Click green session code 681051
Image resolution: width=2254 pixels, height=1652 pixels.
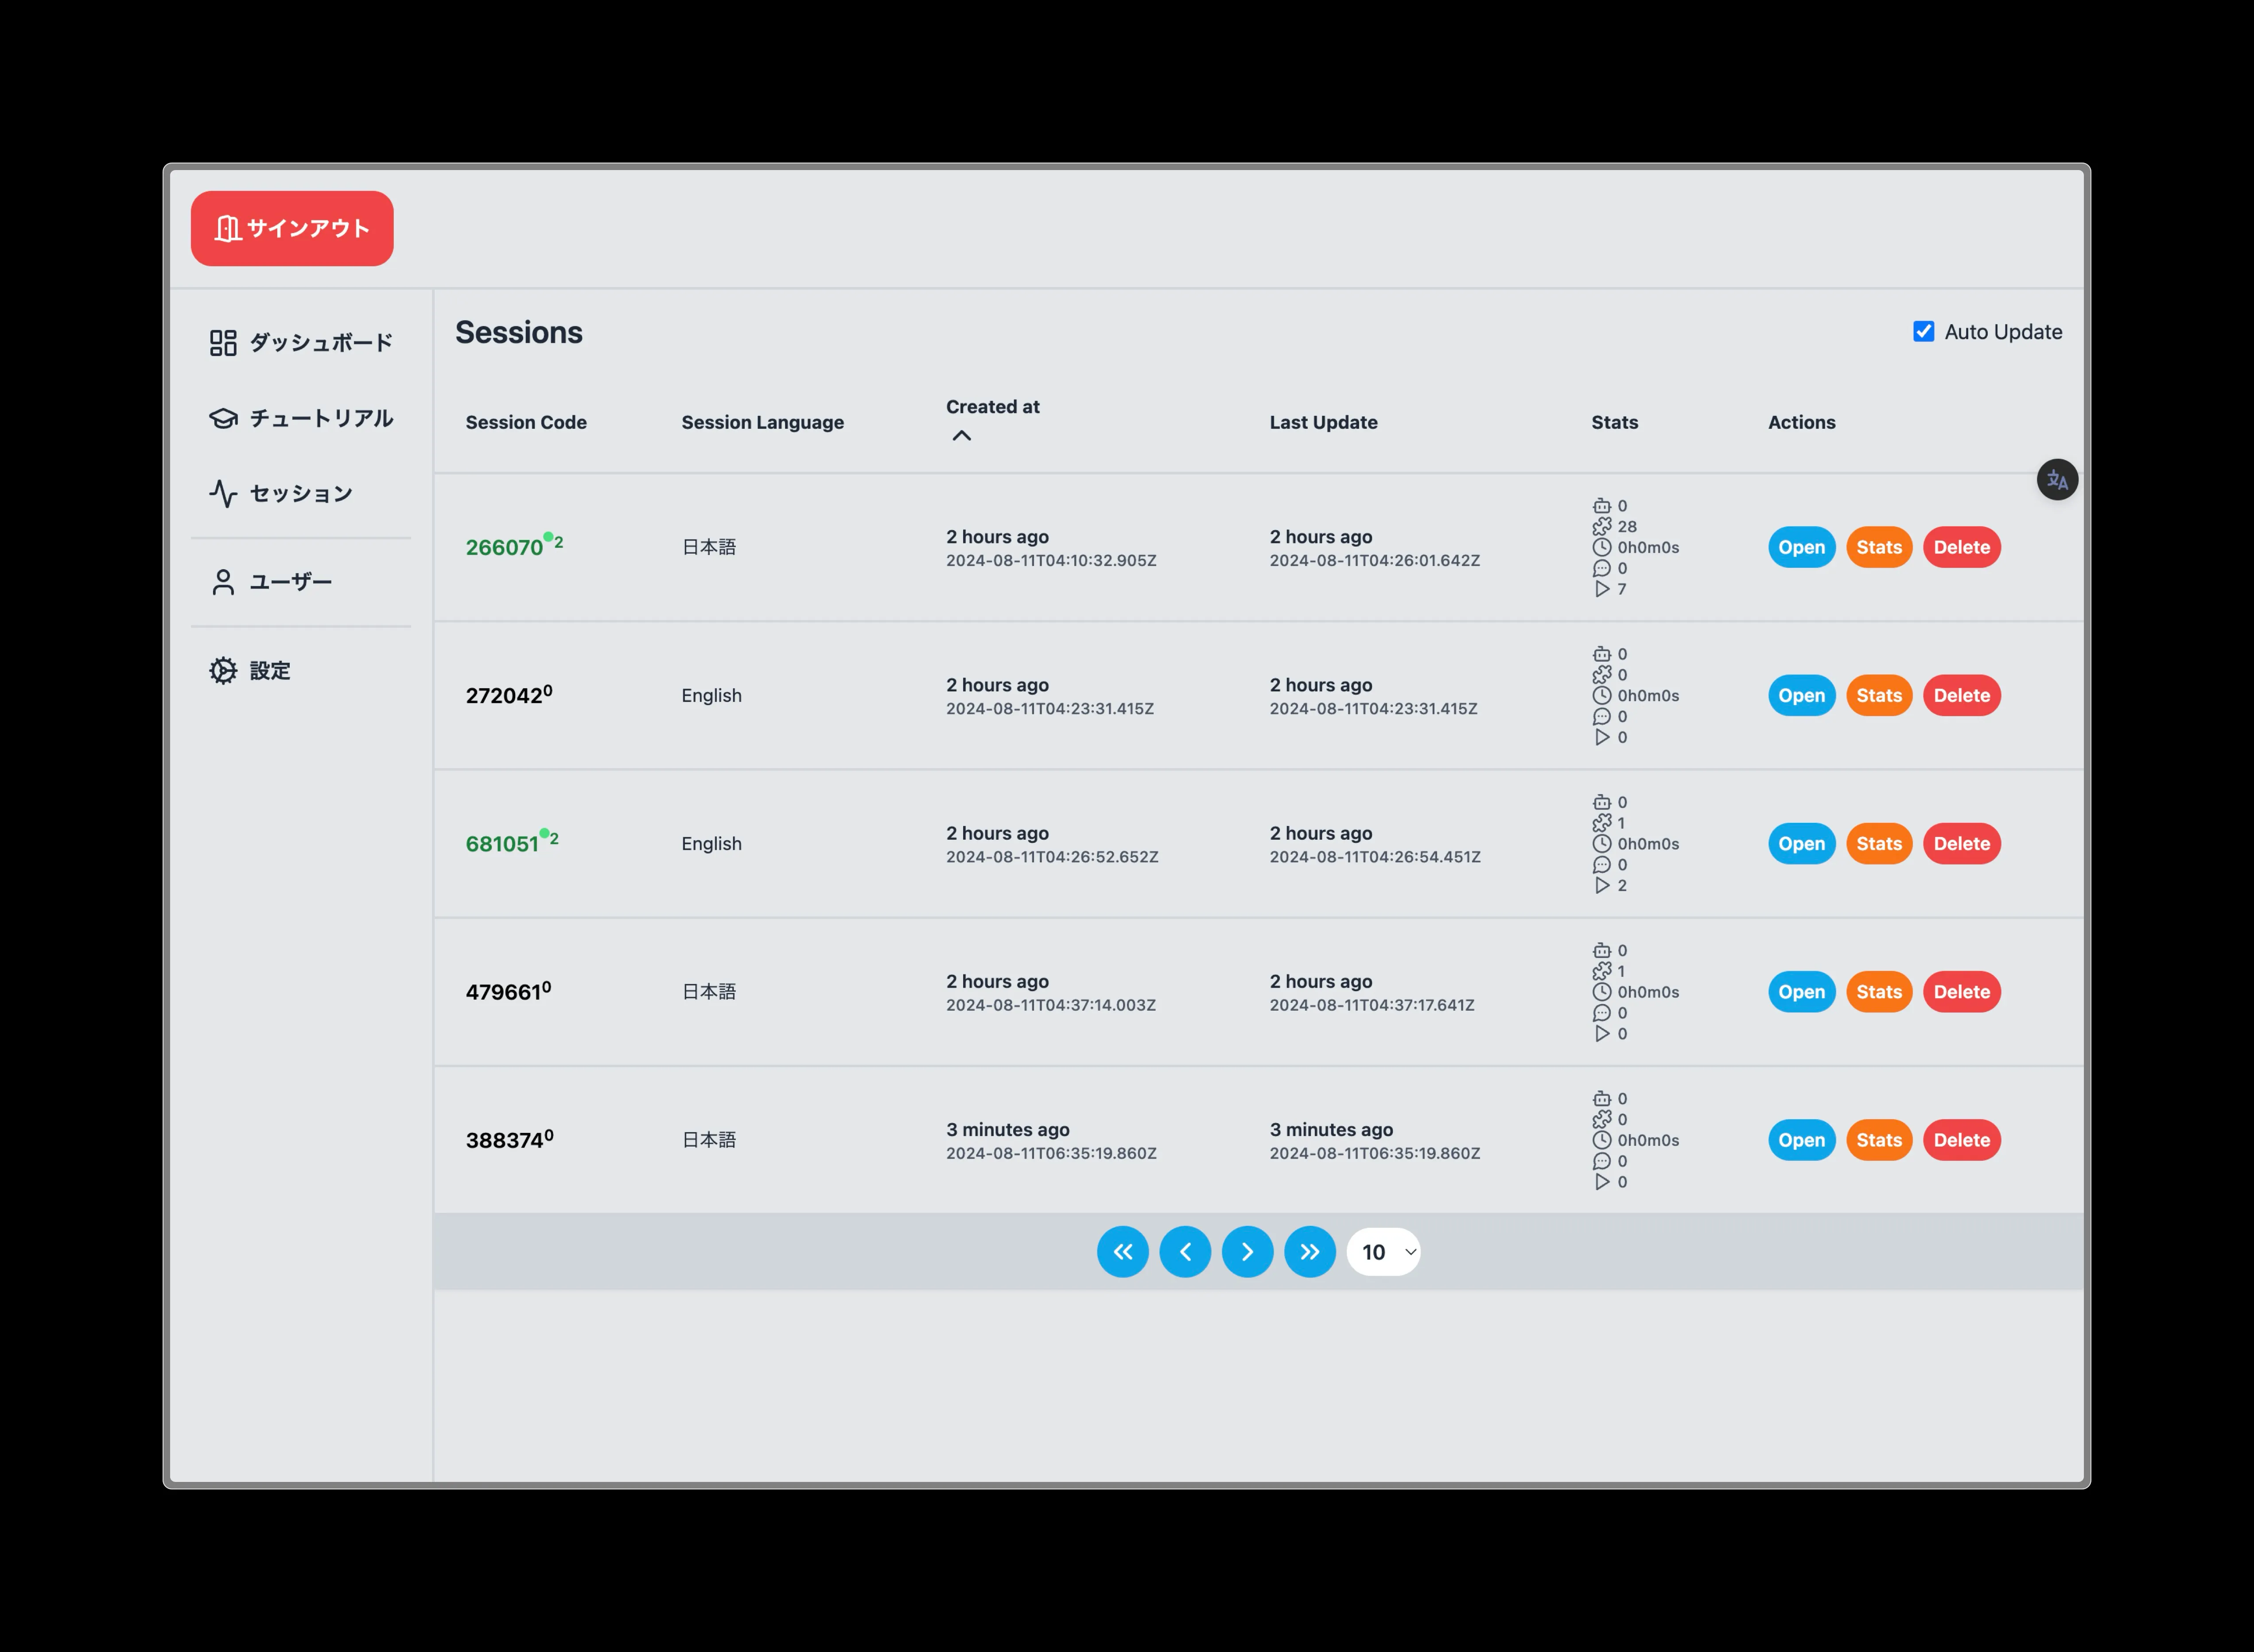coord(502,844)
